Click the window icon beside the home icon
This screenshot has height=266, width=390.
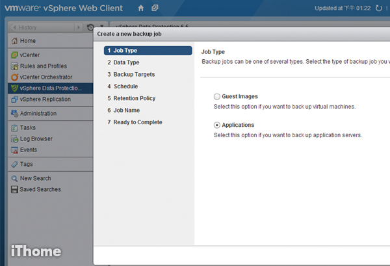155,8
